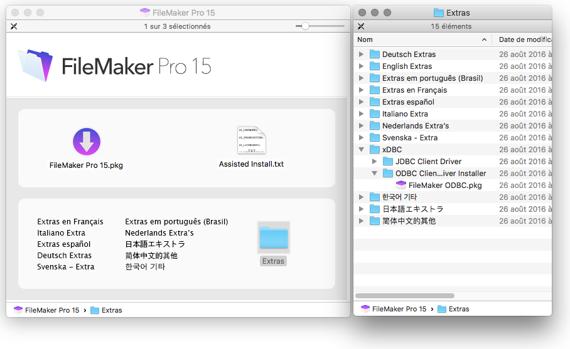
Task: Click the '1 sur 3 sélectionnés' status text
Action: [177, 26]
